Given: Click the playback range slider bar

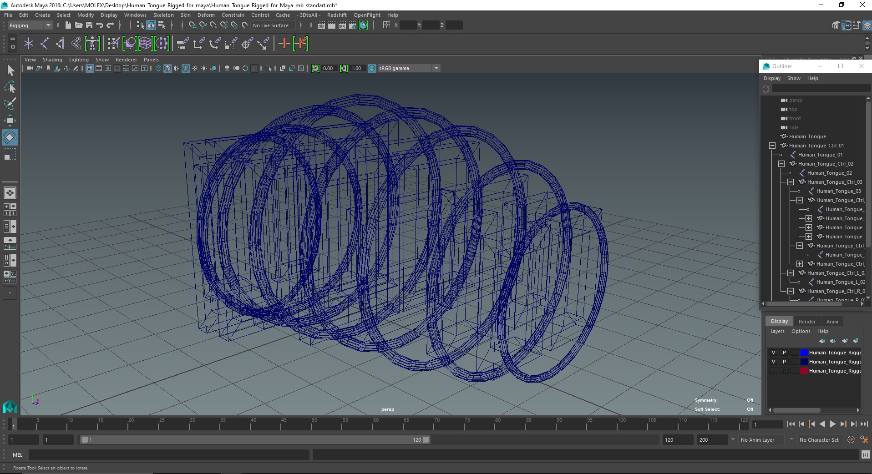Looking at the screenshot, I should click(x=255, y=440).
